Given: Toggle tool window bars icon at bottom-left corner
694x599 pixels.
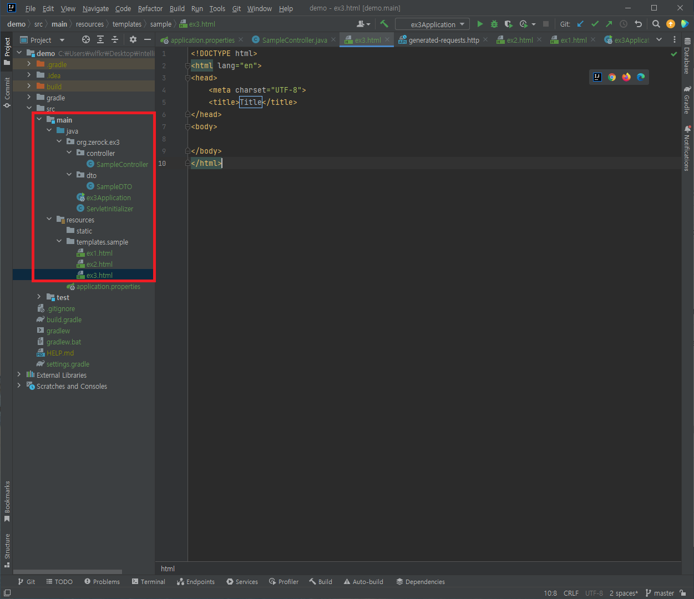Looking at the screenshot, I should [x=7, y=593].
